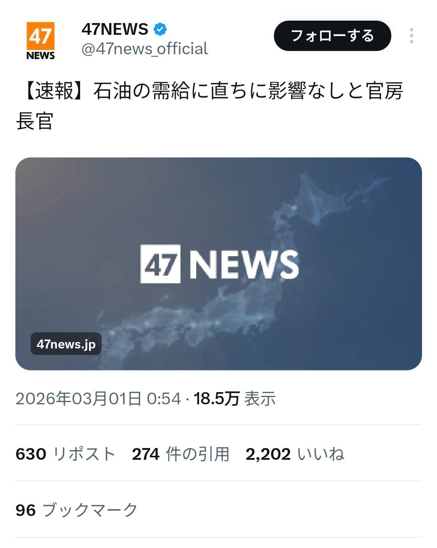View the 18.5万 表示 view count
437x548 pixels.
pyautogui.click(x=235, y=399)
